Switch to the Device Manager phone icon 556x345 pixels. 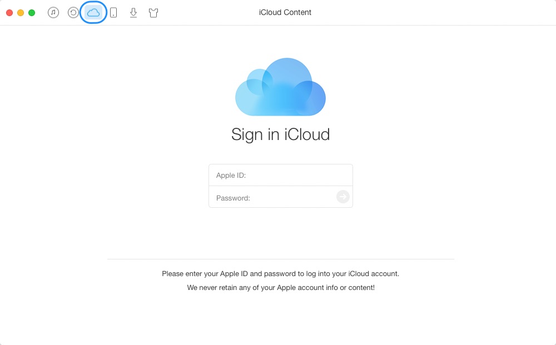pyautogui.click(x=113, y=13)
